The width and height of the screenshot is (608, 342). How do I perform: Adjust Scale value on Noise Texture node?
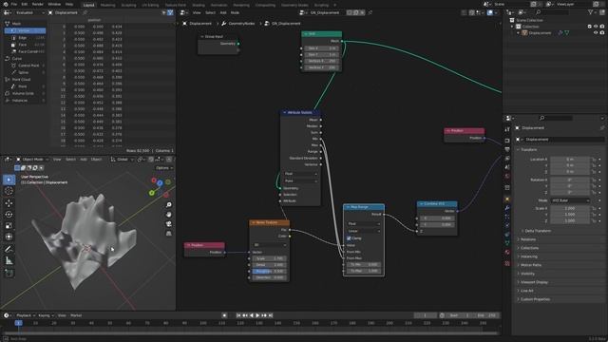coord(270,258)
